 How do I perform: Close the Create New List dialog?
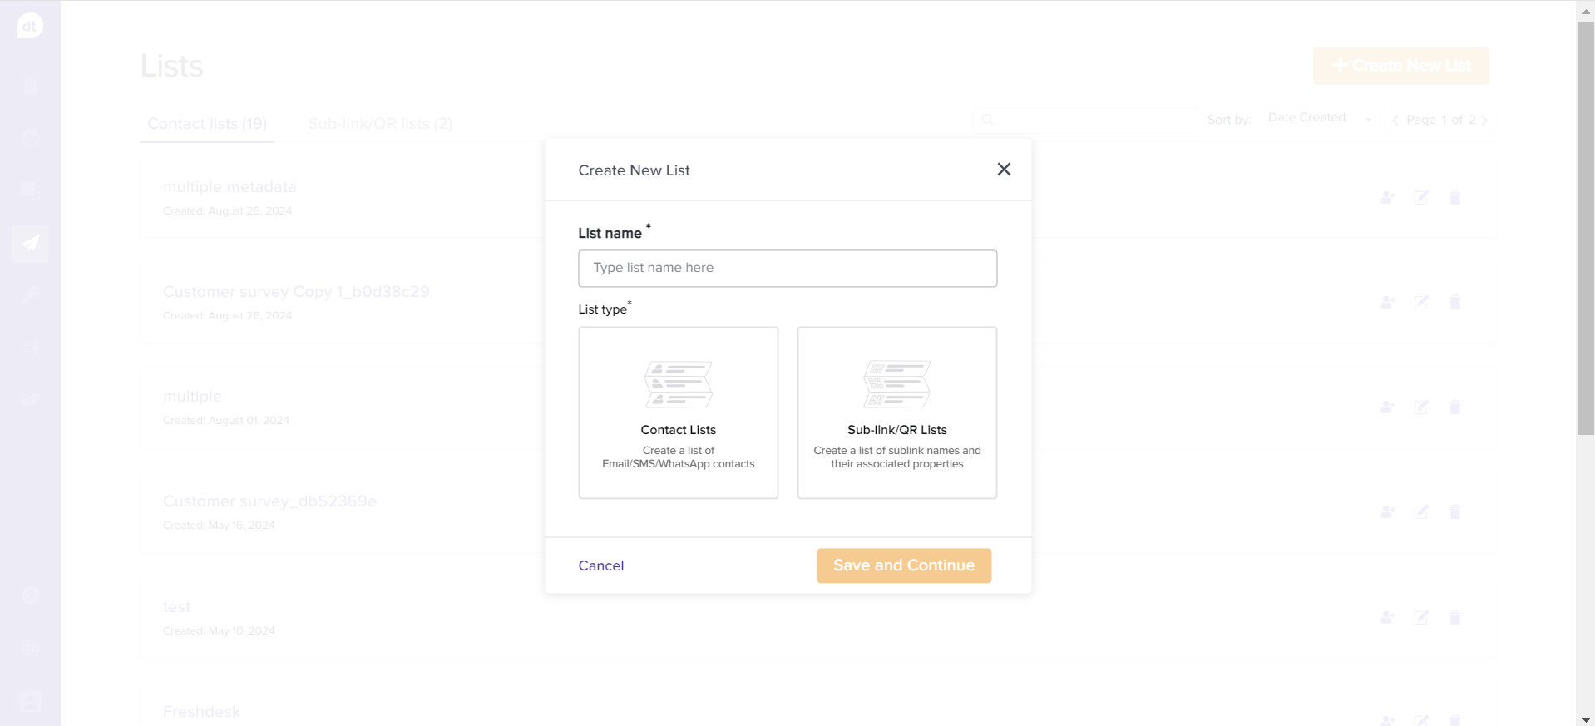tap(1004, 170)
